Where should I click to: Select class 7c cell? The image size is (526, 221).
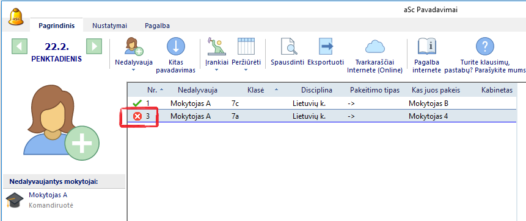tap(235, 103)
